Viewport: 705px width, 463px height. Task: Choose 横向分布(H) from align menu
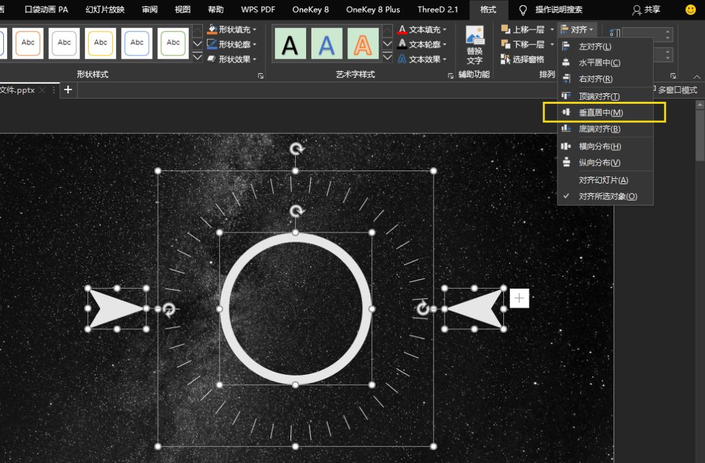(605, 146)
